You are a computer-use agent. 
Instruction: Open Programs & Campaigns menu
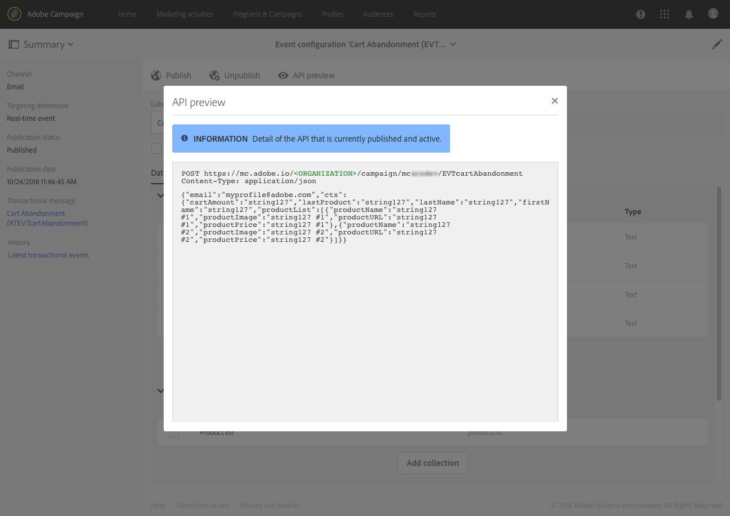point(267,14)
